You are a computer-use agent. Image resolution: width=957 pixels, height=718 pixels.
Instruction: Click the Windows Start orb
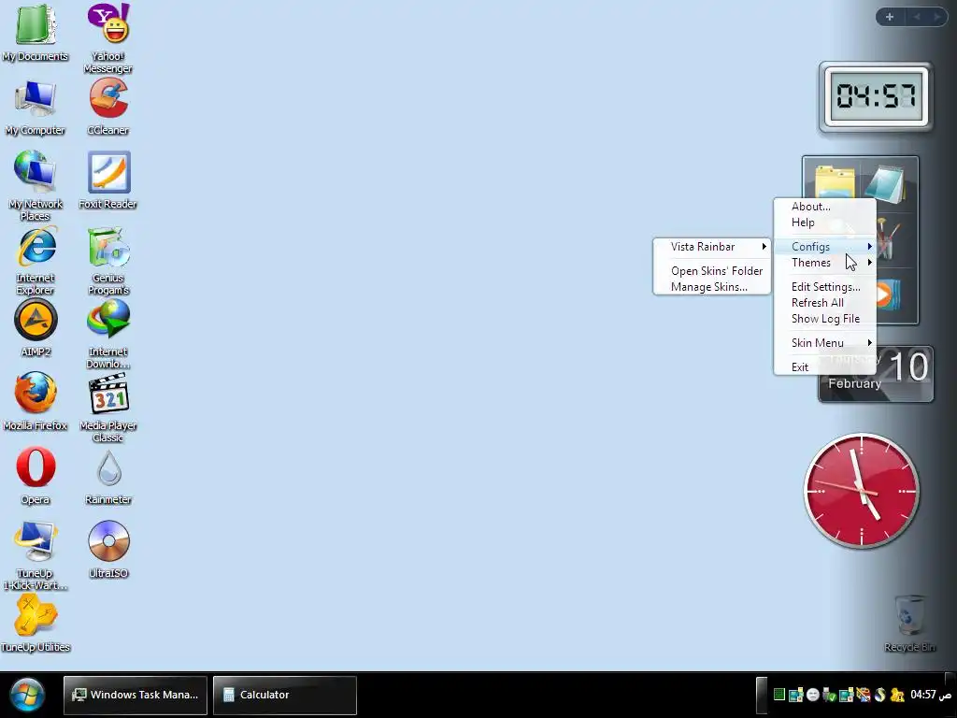click(x=27, y=696)
